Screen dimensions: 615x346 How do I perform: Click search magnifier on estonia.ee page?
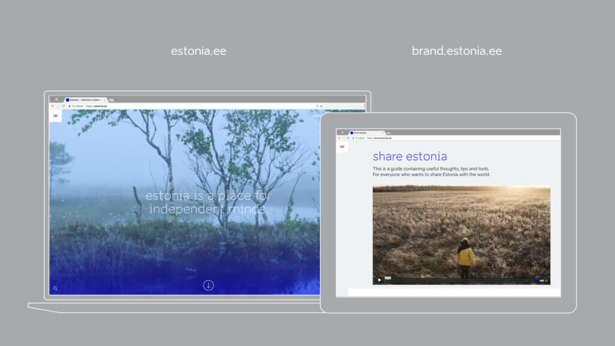pos(55,288)
